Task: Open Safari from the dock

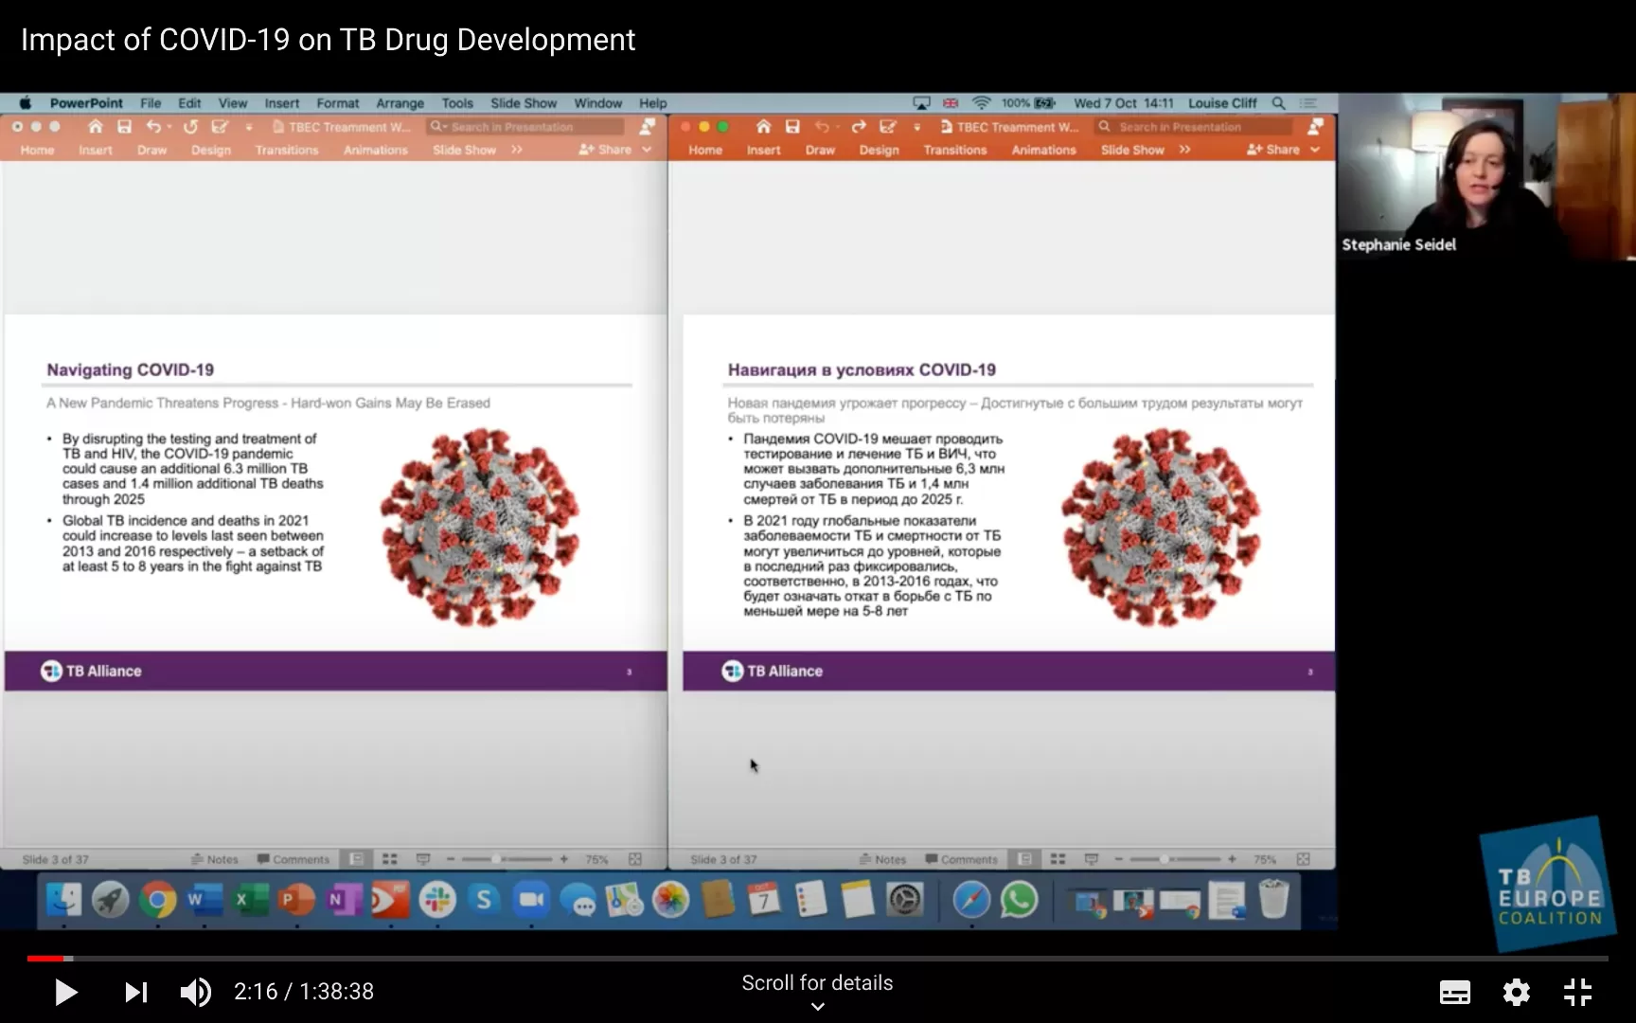Action: [971, 900]
